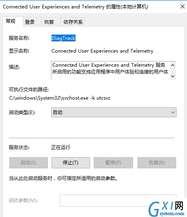187x217 pixels.
Task: Click the 暂停(P) button
Action: point(113,163)
